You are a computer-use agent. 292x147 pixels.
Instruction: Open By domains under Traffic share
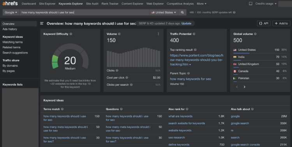(x=10, y=66)
